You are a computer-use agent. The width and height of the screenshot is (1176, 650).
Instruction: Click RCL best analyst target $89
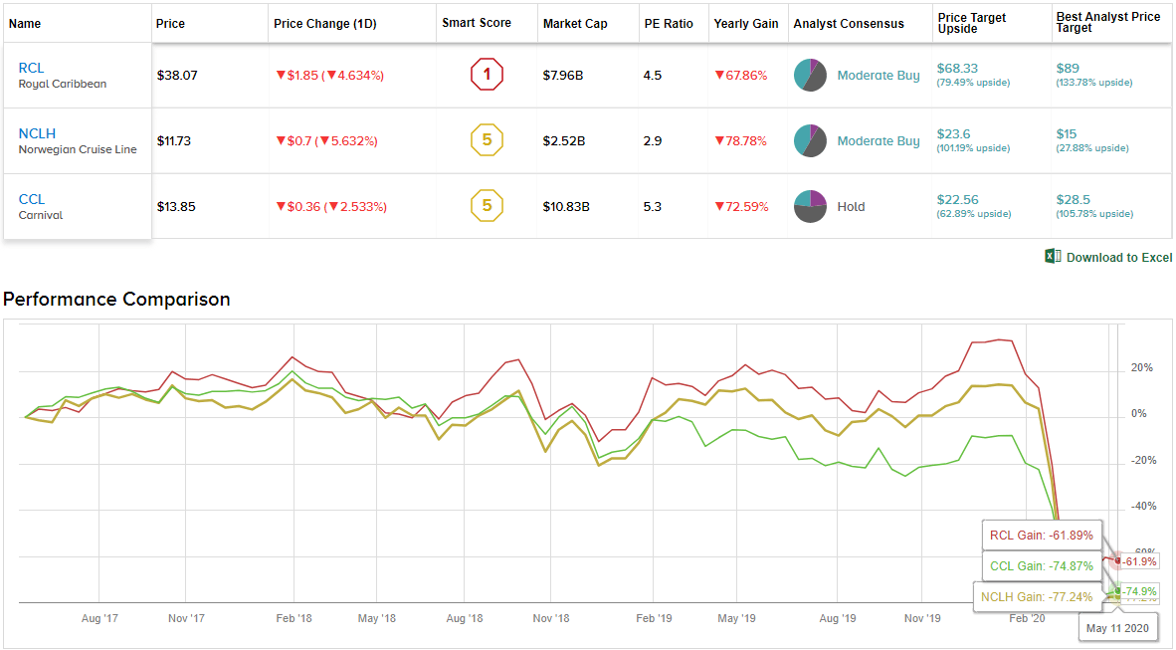coord(1068,69)
